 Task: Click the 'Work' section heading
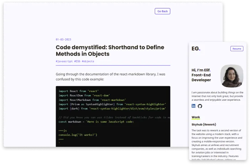(x=196, y=117)
